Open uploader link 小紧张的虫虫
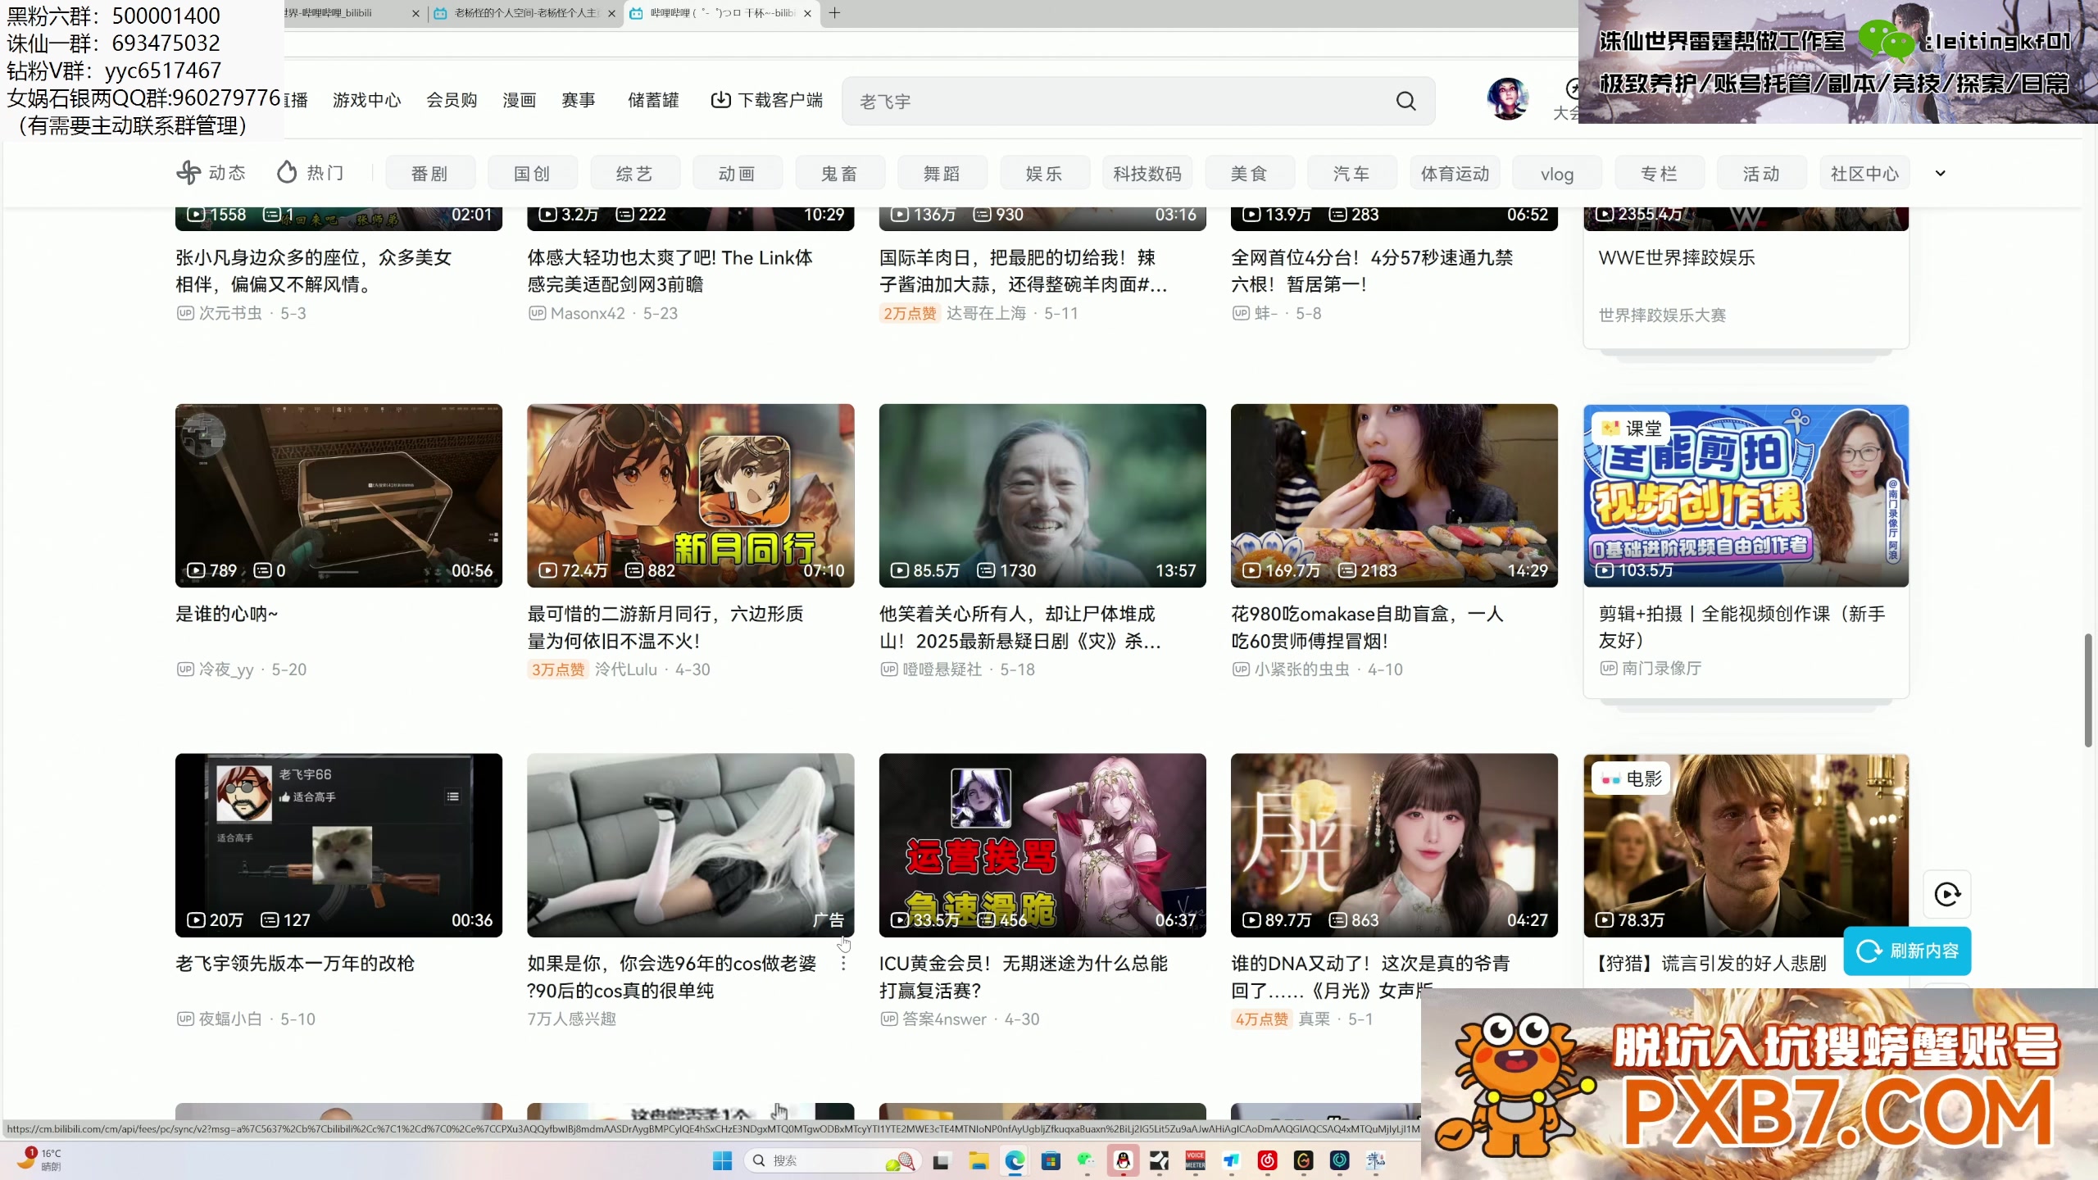 click(1301, 669)
